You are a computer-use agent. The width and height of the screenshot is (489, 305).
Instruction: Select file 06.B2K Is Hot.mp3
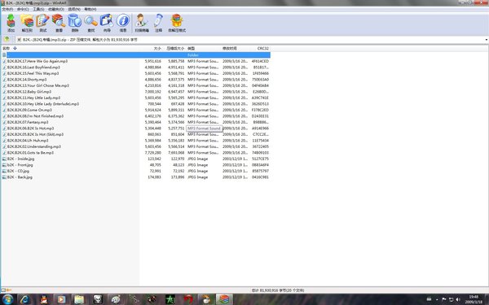(x=31, y=129)
